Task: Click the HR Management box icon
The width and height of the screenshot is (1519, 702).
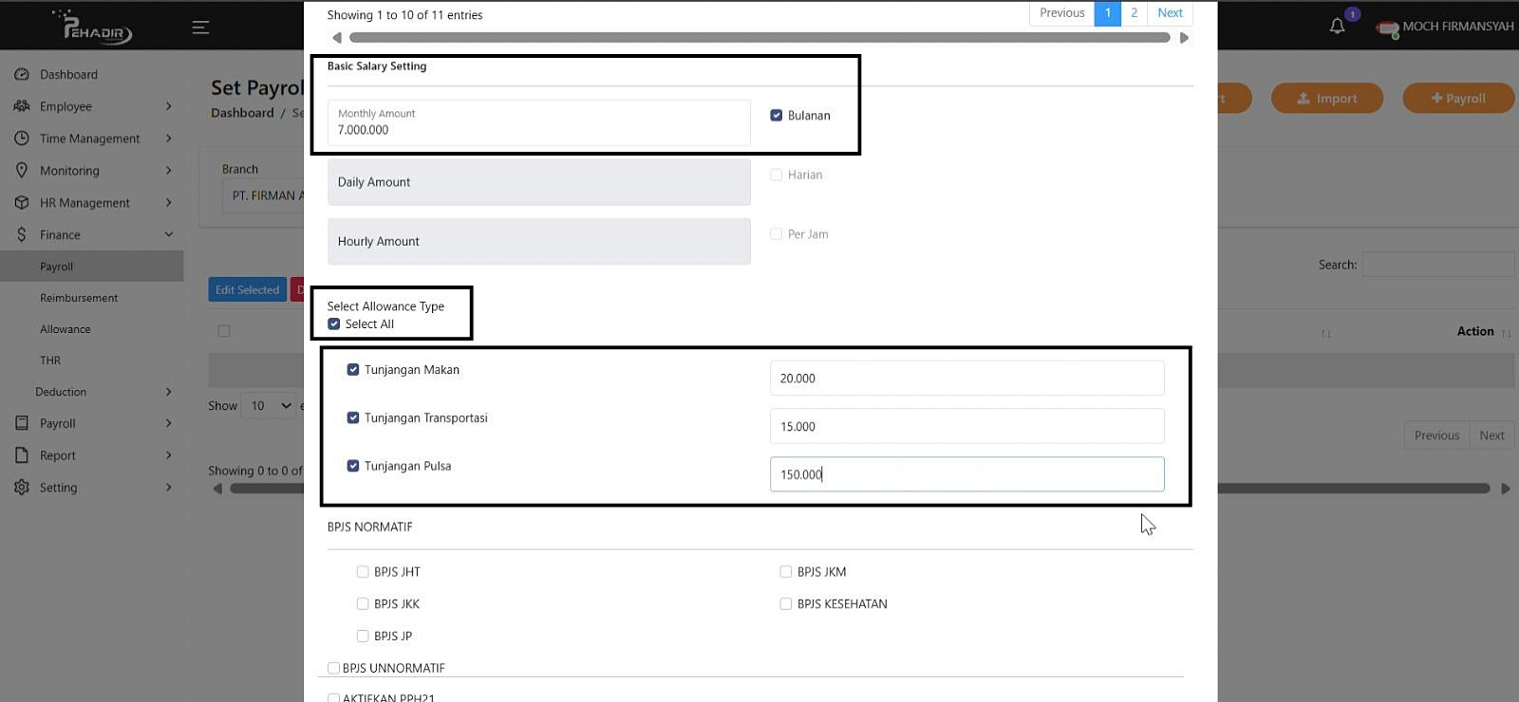Action: click(22, 203)
